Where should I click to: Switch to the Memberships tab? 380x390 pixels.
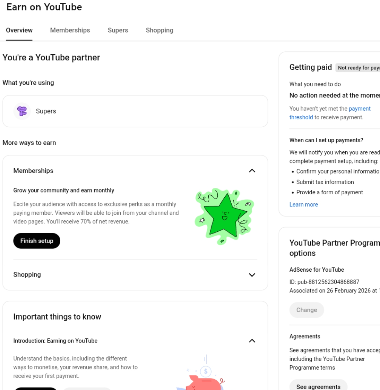coord(70,30)
